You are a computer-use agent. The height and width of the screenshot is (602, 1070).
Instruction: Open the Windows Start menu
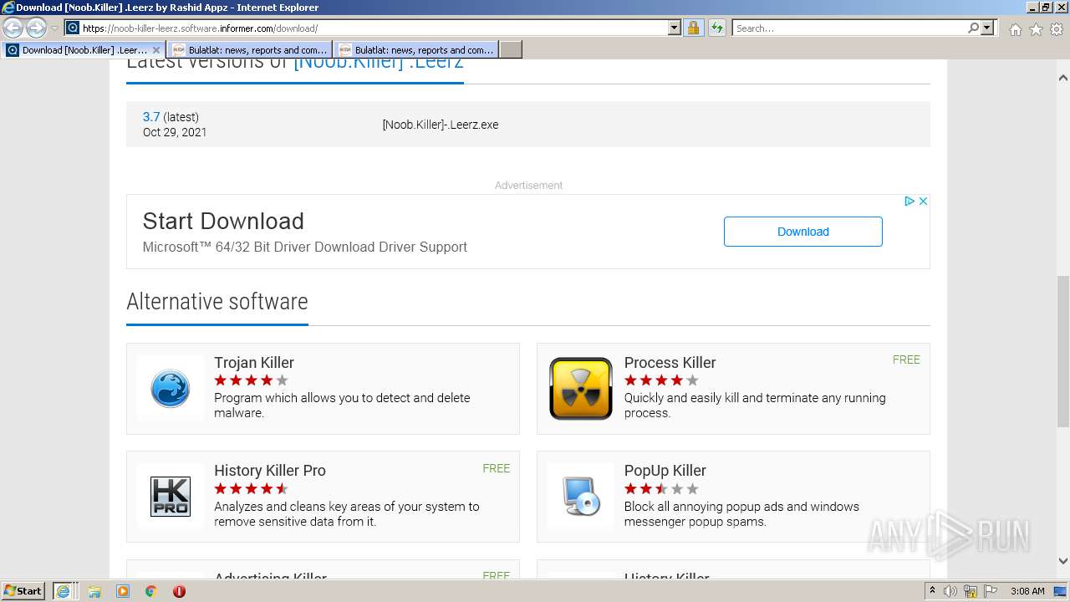(x=23, y=590)
